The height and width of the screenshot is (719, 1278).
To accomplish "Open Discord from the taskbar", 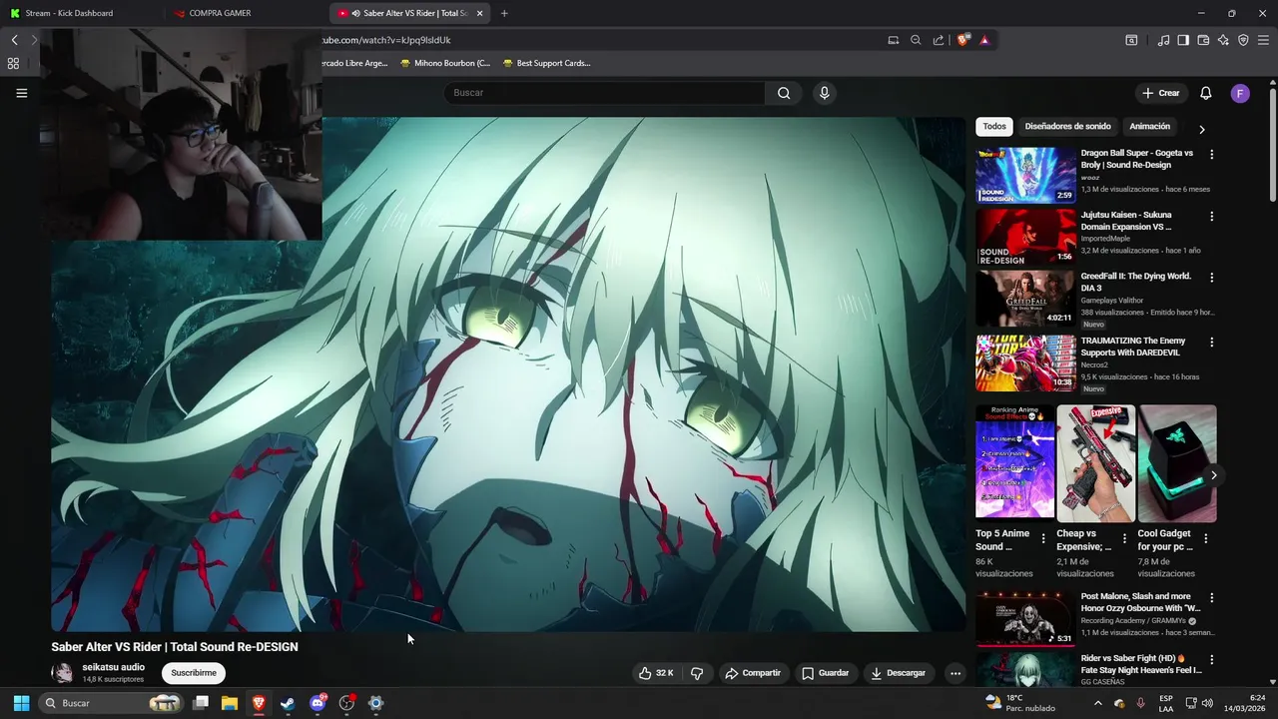I will (x=318, y=703).
